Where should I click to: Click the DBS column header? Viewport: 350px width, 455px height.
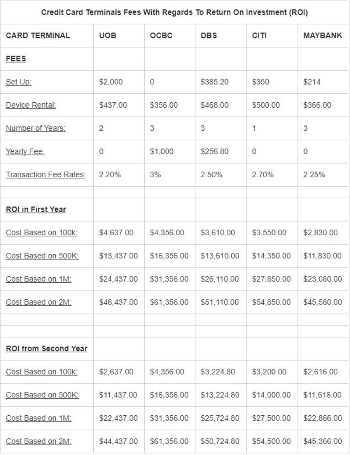click(209, 35)
